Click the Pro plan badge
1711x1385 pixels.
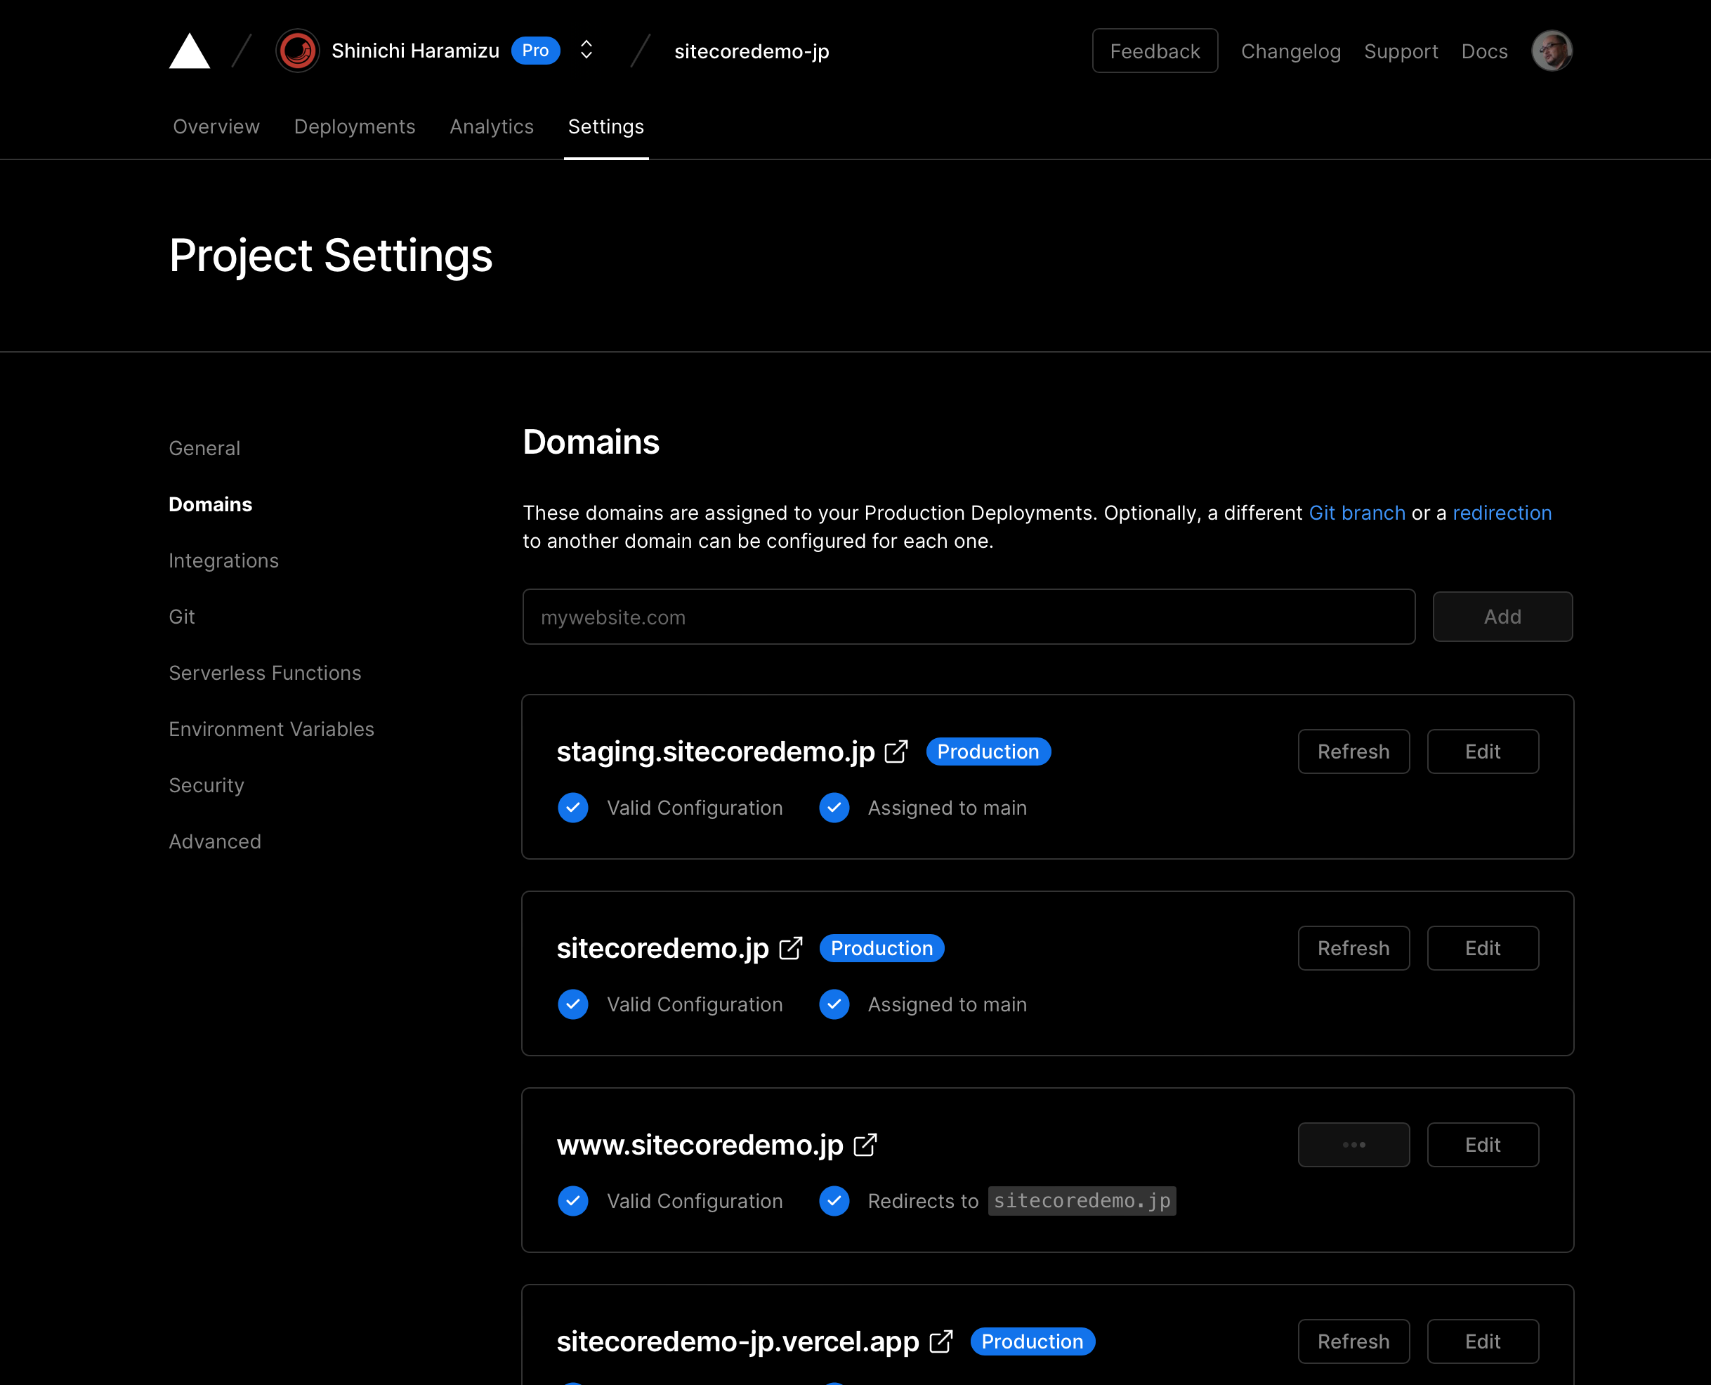535,51
